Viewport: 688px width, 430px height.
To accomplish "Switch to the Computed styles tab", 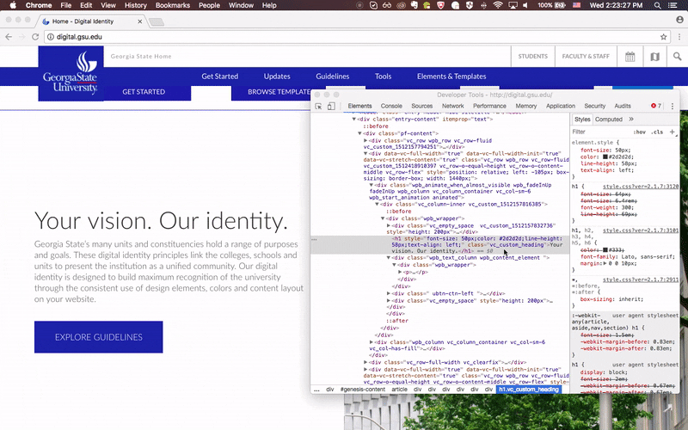I will [609, 119].
